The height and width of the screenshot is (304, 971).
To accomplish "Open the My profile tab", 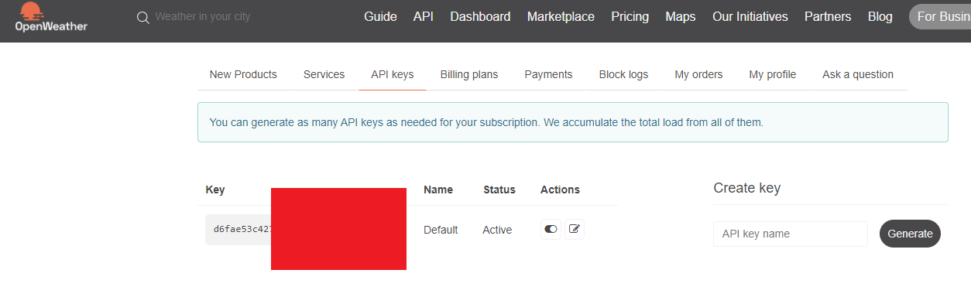I will (x=773, y=74).
